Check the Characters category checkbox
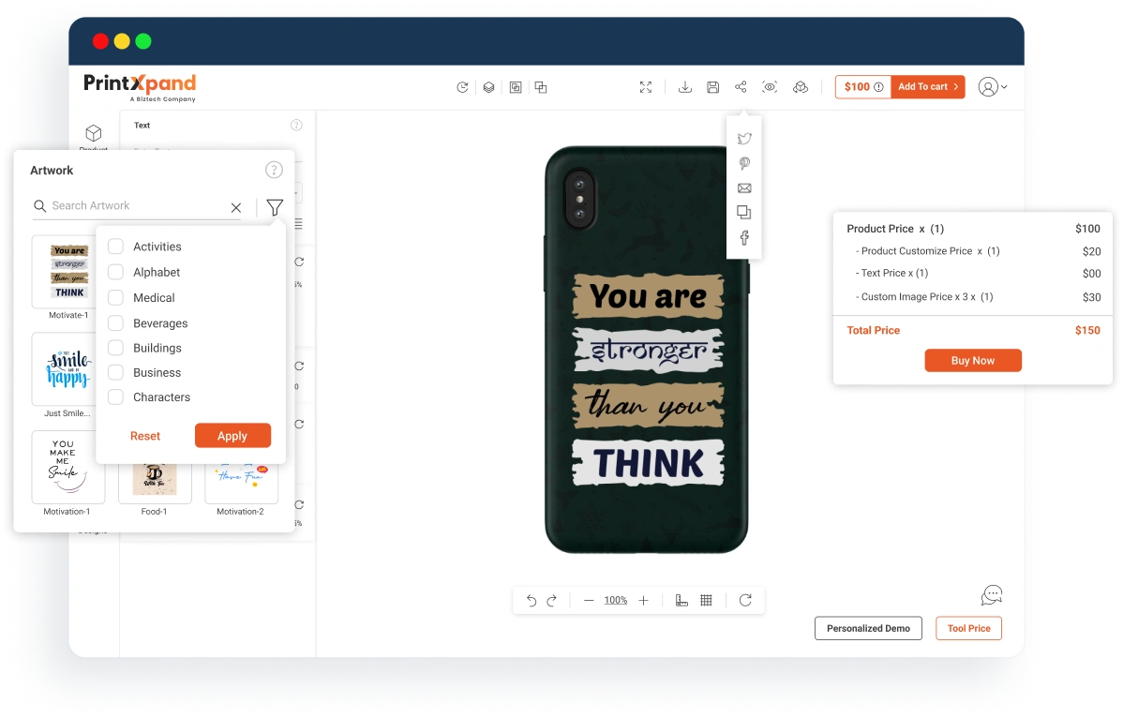The image size is (1123, 718). [115, 396]
